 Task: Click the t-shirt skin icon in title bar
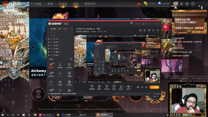[146, 24]
